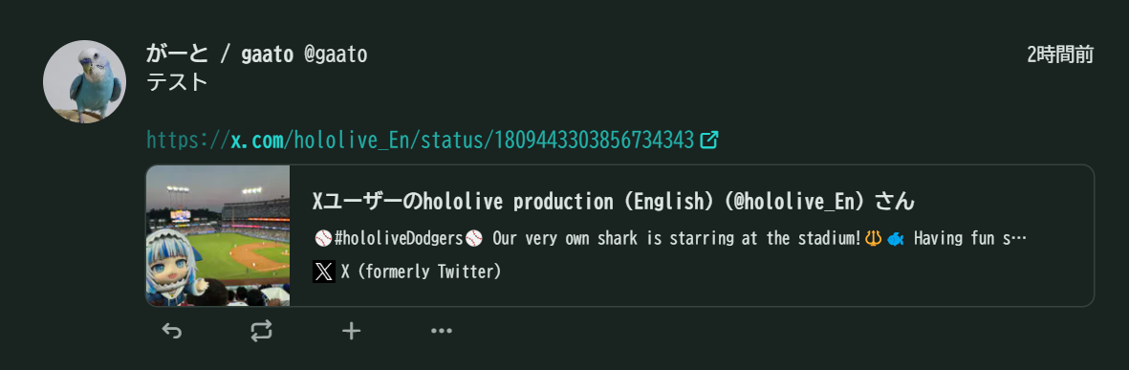1129x370 pixels.
Task: Open the 2時間前 timestamp
Action: [x=1060, y=54]
